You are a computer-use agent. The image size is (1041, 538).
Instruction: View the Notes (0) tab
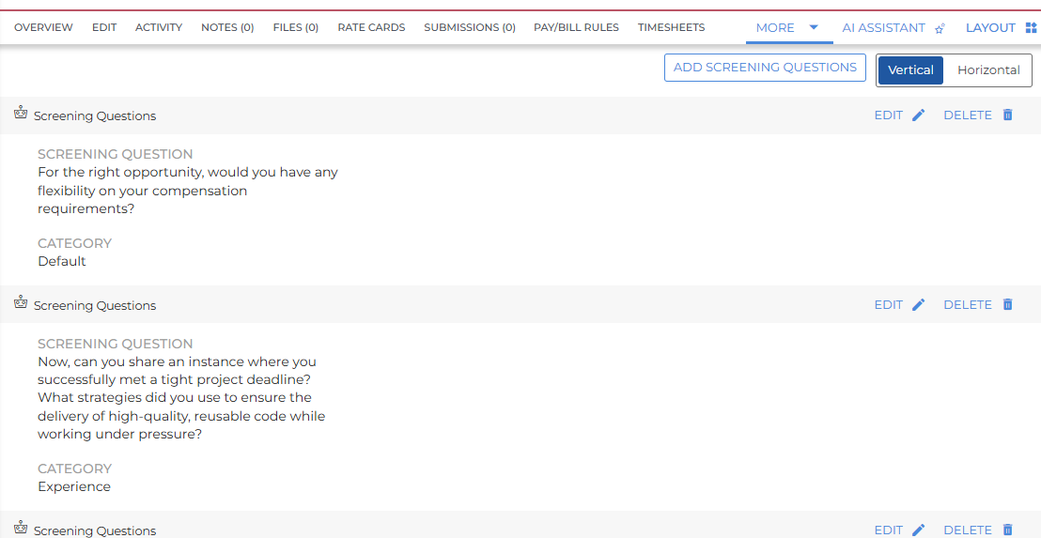(x=227, y=28)
